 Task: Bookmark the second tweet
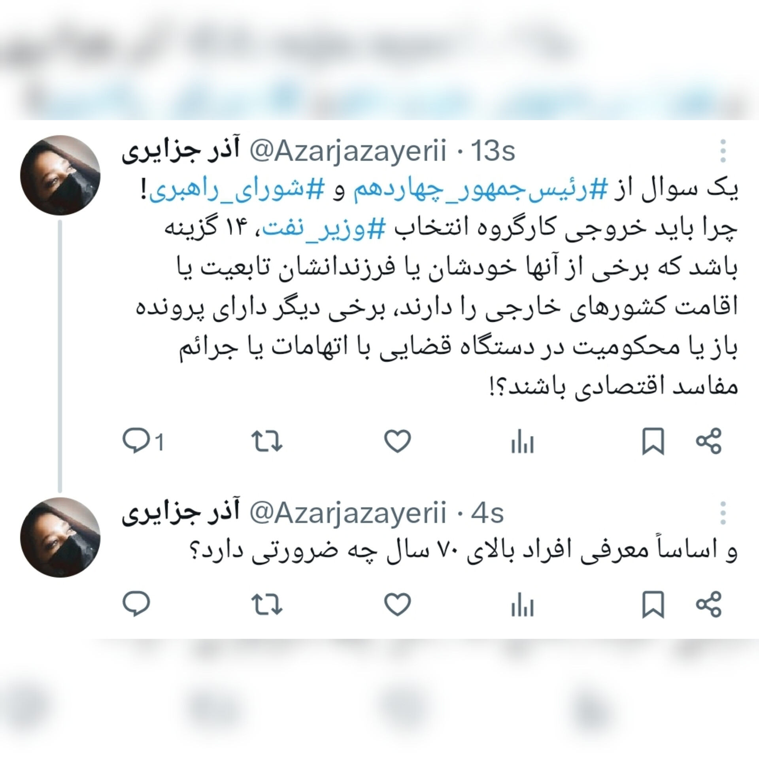coord(653,604)
